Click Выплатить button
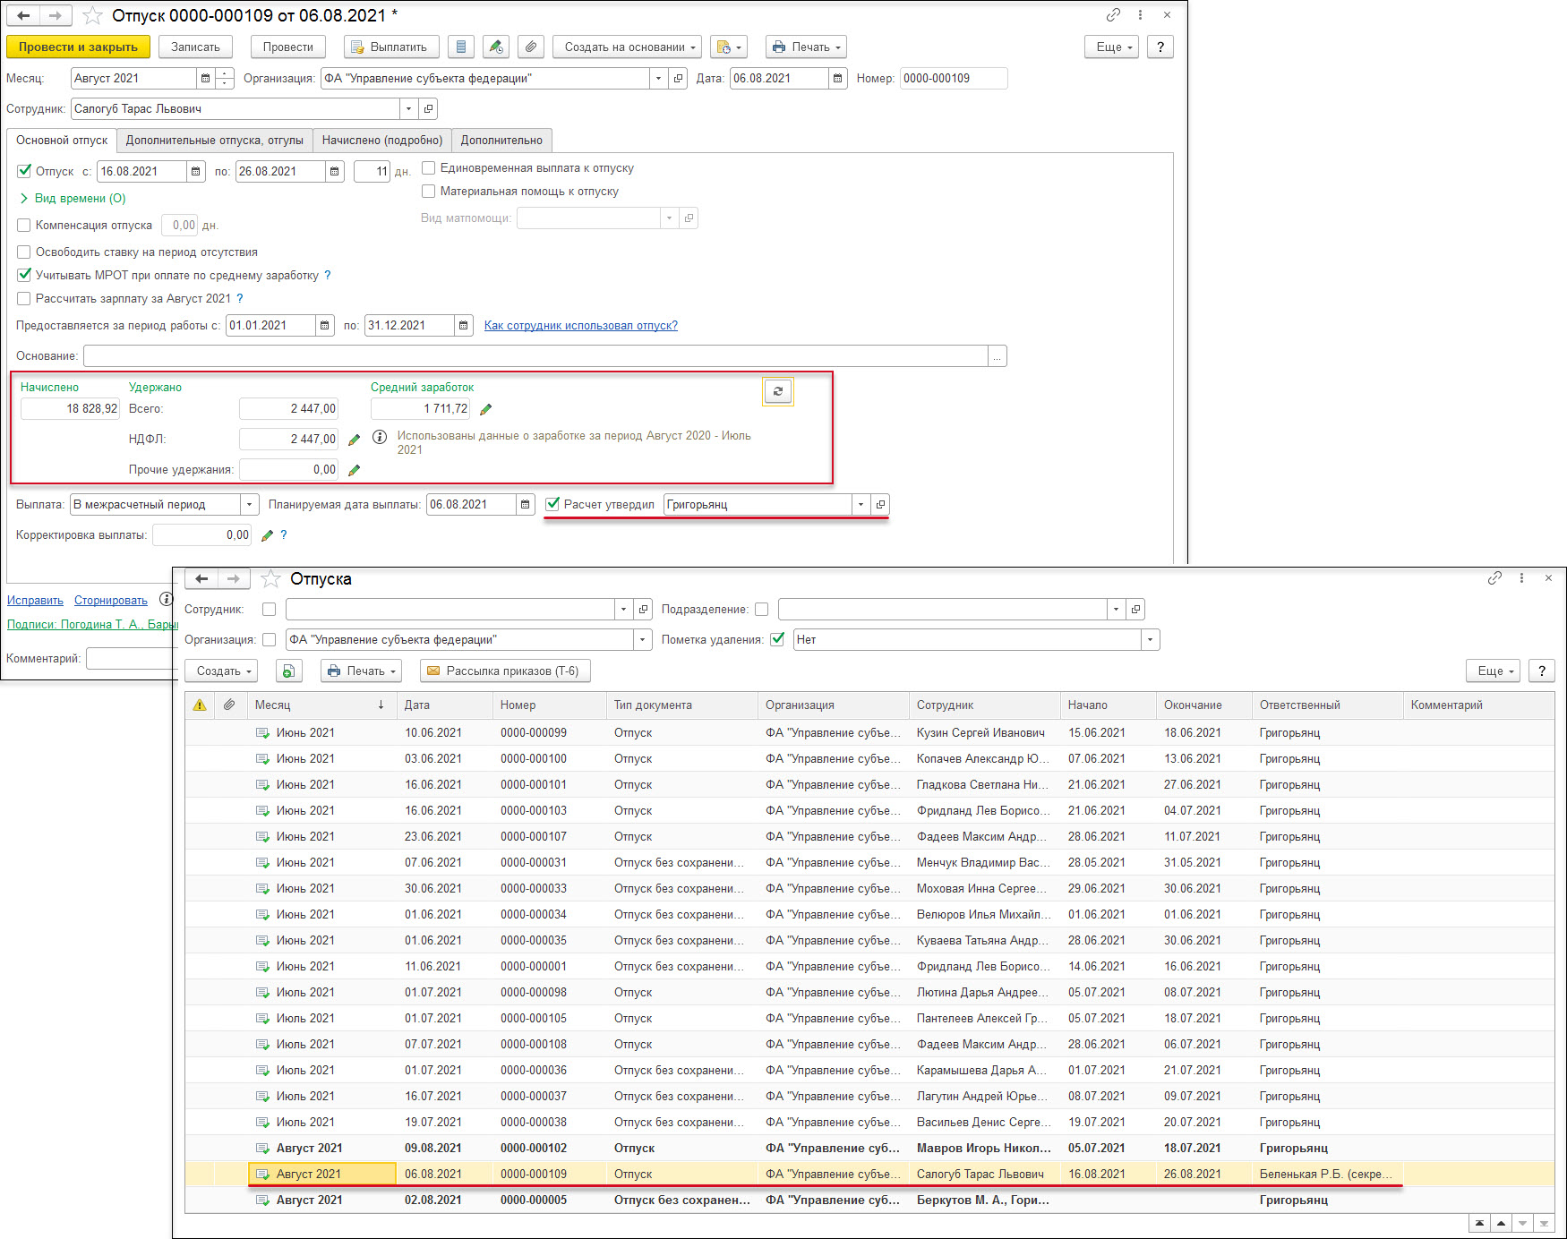 [x=391, y=47]
